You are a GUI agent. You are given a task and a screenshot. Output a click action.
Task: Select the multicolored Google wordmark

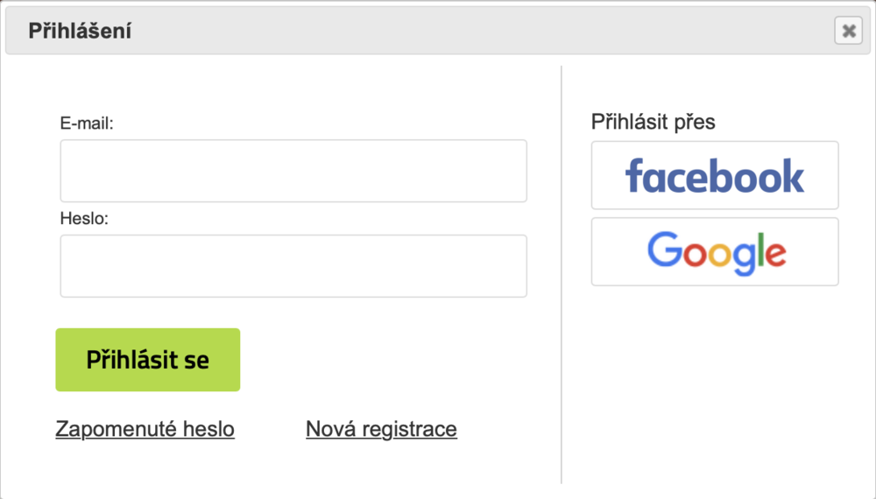point(717,253)
